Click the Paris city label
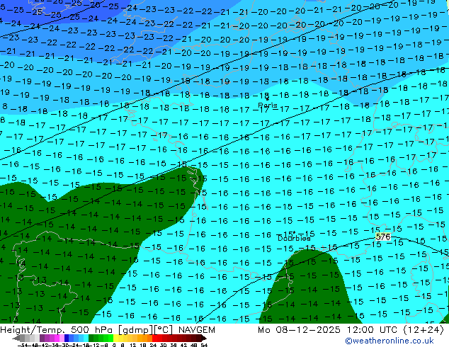This screenshot has height=347, width=449. [x=268, y=105]
